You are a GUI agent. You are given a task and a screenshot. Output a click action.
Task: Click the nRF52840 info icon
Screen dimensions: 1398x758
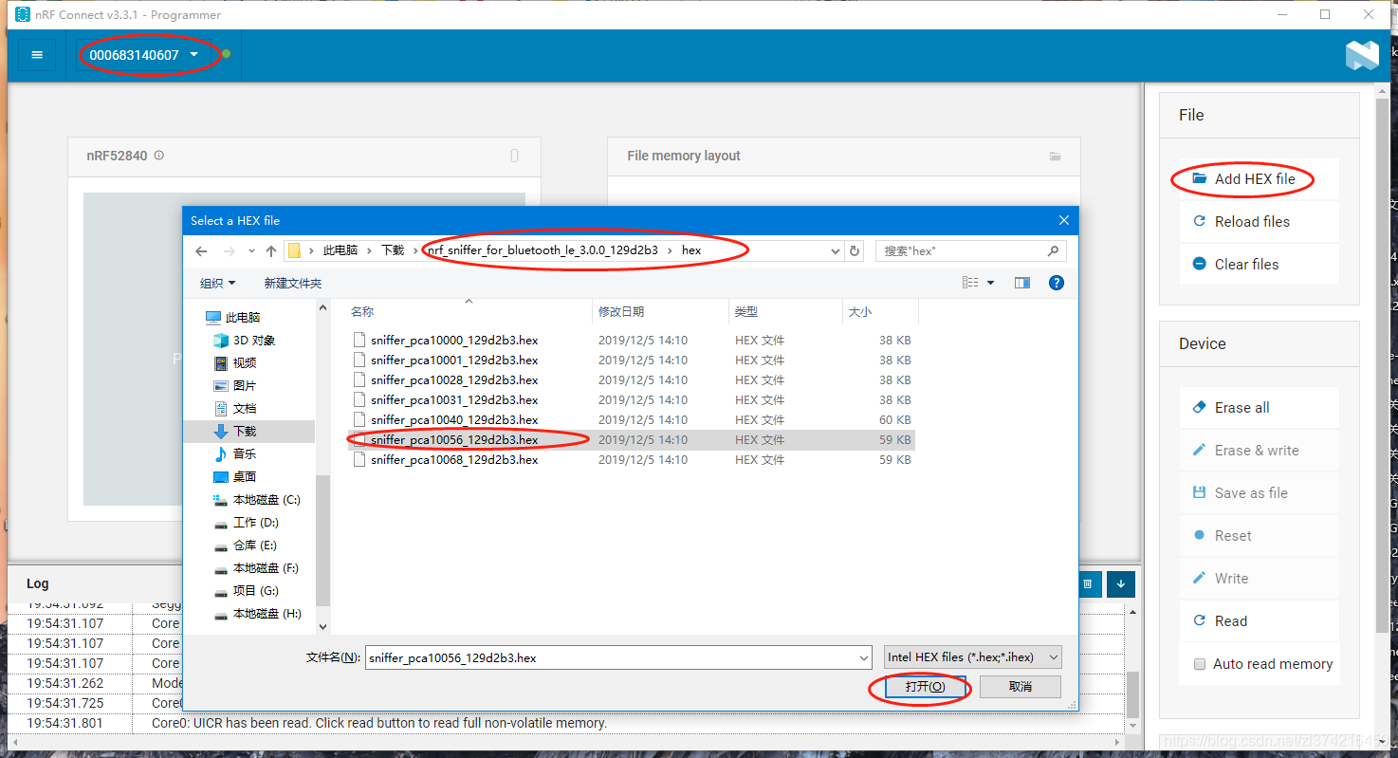tap(159, 156)
